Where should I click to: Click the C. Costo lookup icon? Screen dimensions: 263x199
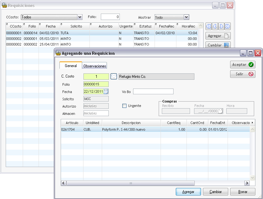point(114,77)
